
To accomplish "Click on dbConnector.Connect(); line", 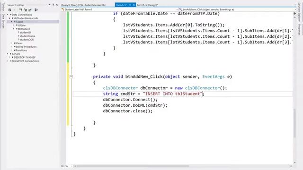I will tap(130, 100).
